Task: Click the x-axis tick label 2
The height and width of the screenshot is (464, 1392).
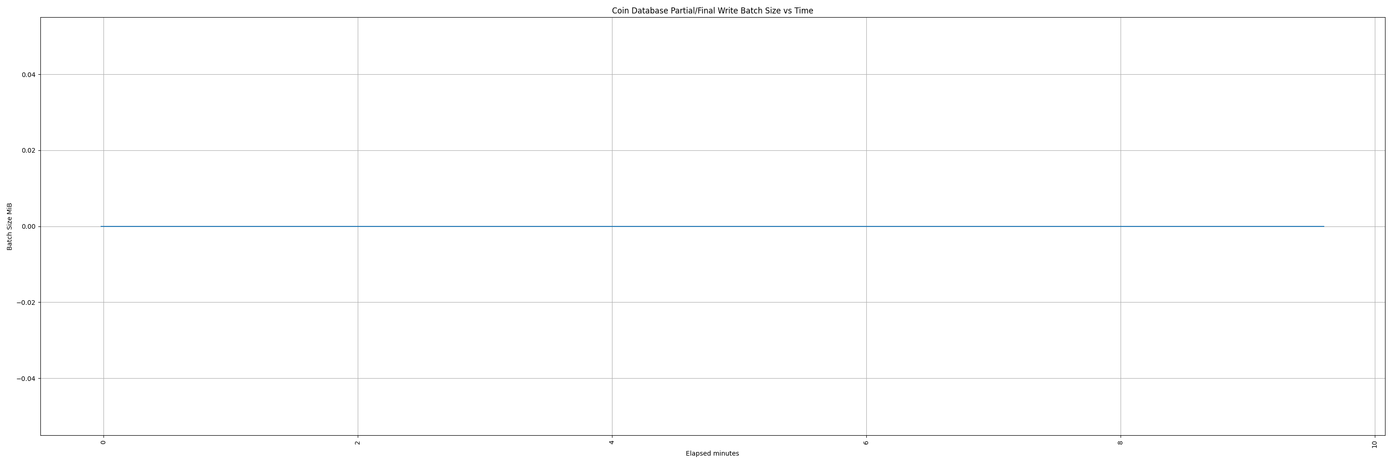Action: pos(358,443)
